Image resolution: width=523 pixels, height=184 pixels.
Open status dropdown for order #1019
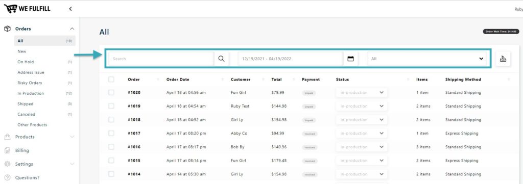(x=362, y=106)
